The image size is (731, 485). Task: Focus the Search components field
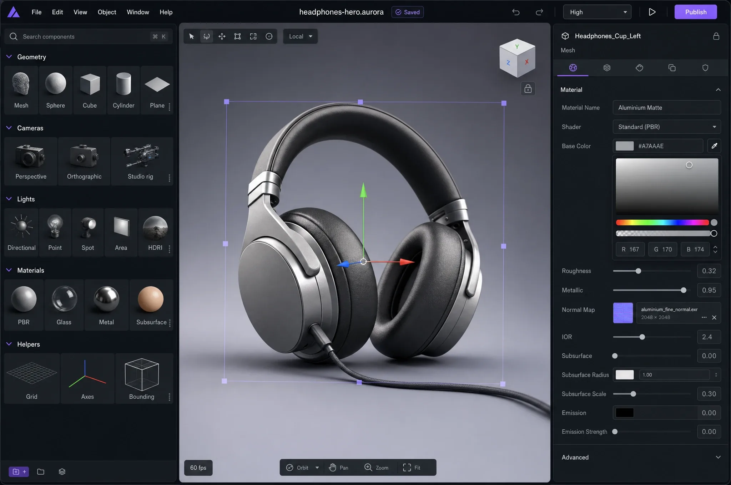(89, 36)
